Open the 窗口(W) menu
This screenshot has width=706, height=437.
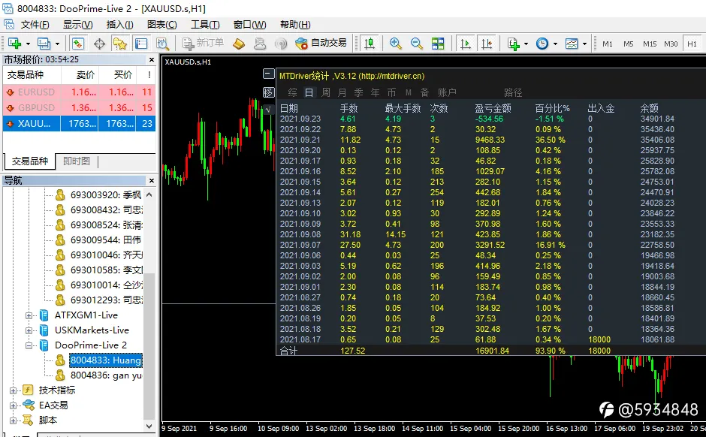click(x=249, y=25)
